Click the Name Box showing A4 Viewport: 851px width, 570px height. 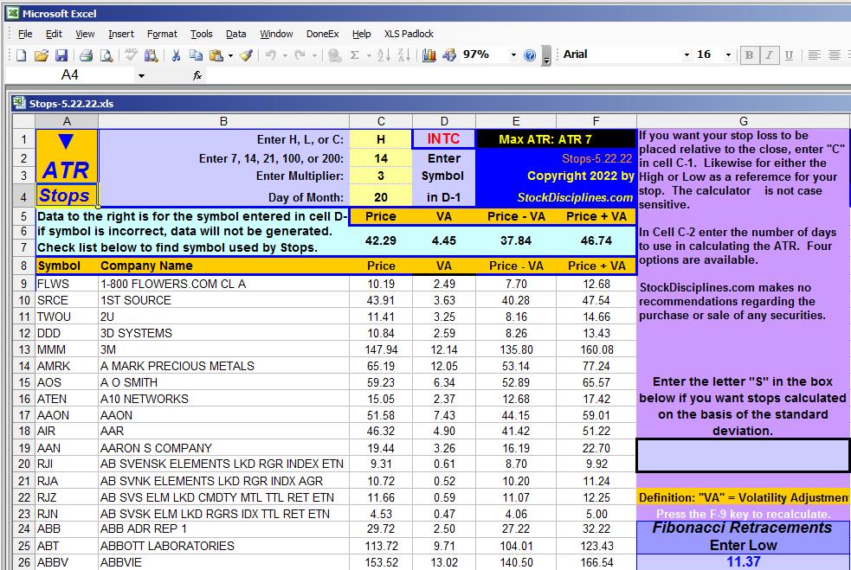69,75
